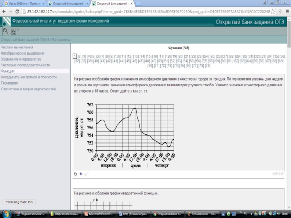
Task: Click the browser back arrow
Action: click(3, 12)
